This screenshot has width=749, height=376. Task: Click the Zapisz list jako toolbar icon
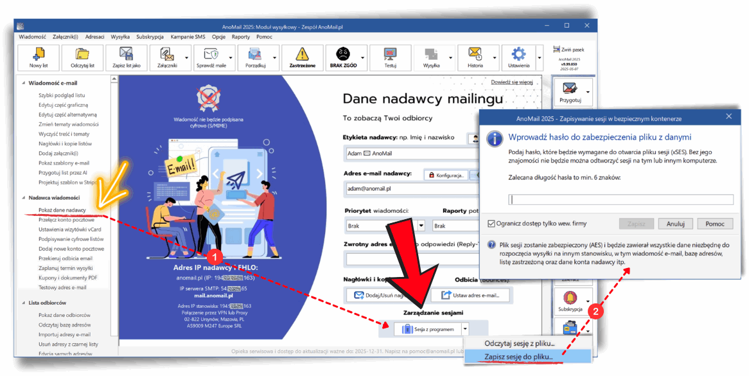coord(126,58)
